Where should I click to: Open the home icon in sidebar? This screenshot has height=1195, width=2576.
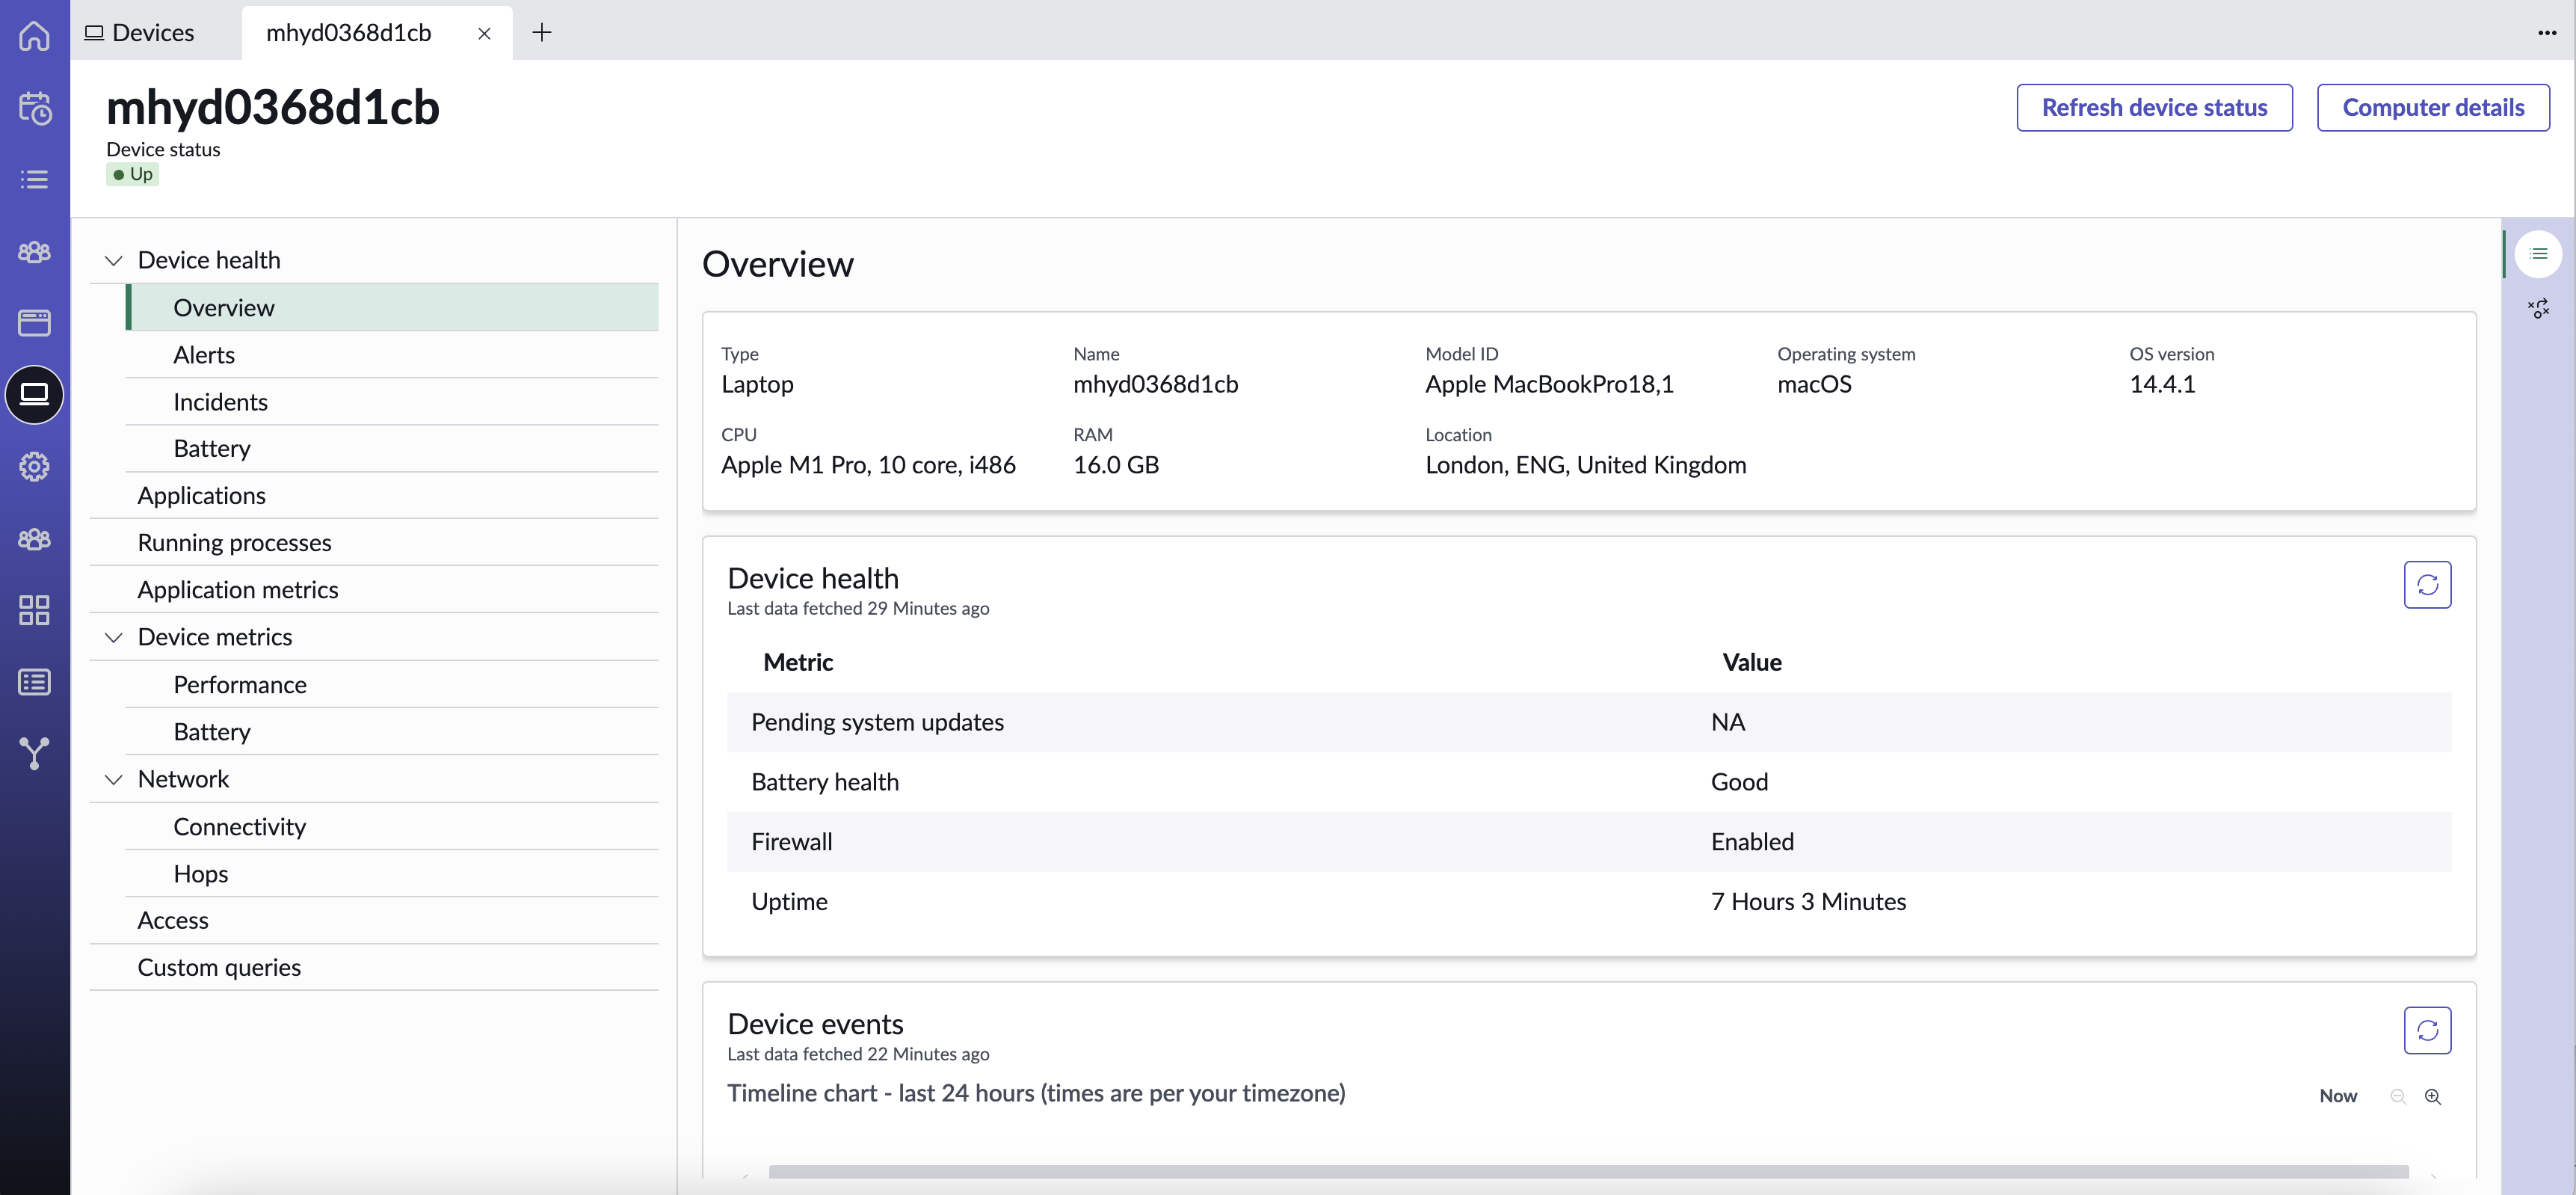34,36
